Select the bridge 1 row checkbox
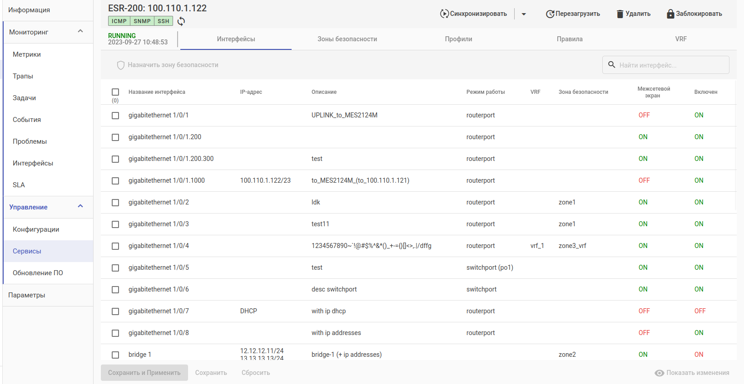Viewport: 744px width, 384px height. click(x=115, y=355)
